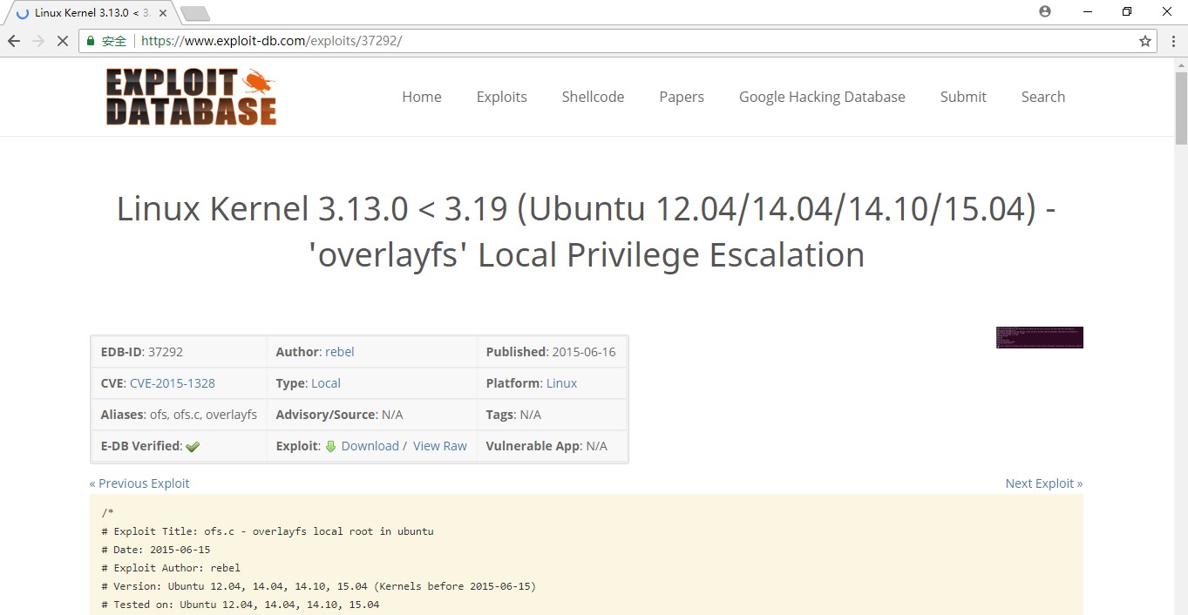Bookmark this page with star icon
Screen dimensions: 1188x615
pyautogui.click(x=1145, y=41)
